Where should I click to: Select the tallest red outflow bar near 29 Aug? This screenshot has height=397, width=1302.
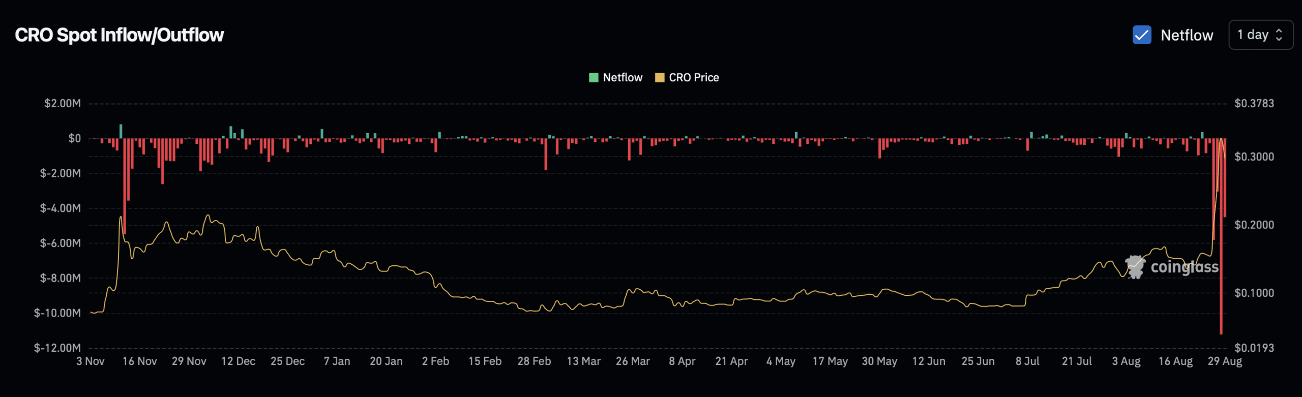pyautogui.click(x=1221, y=254)
